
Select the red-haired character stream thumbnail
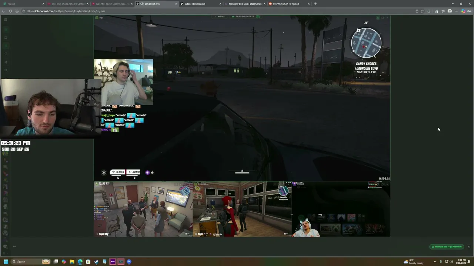(242, 209)
